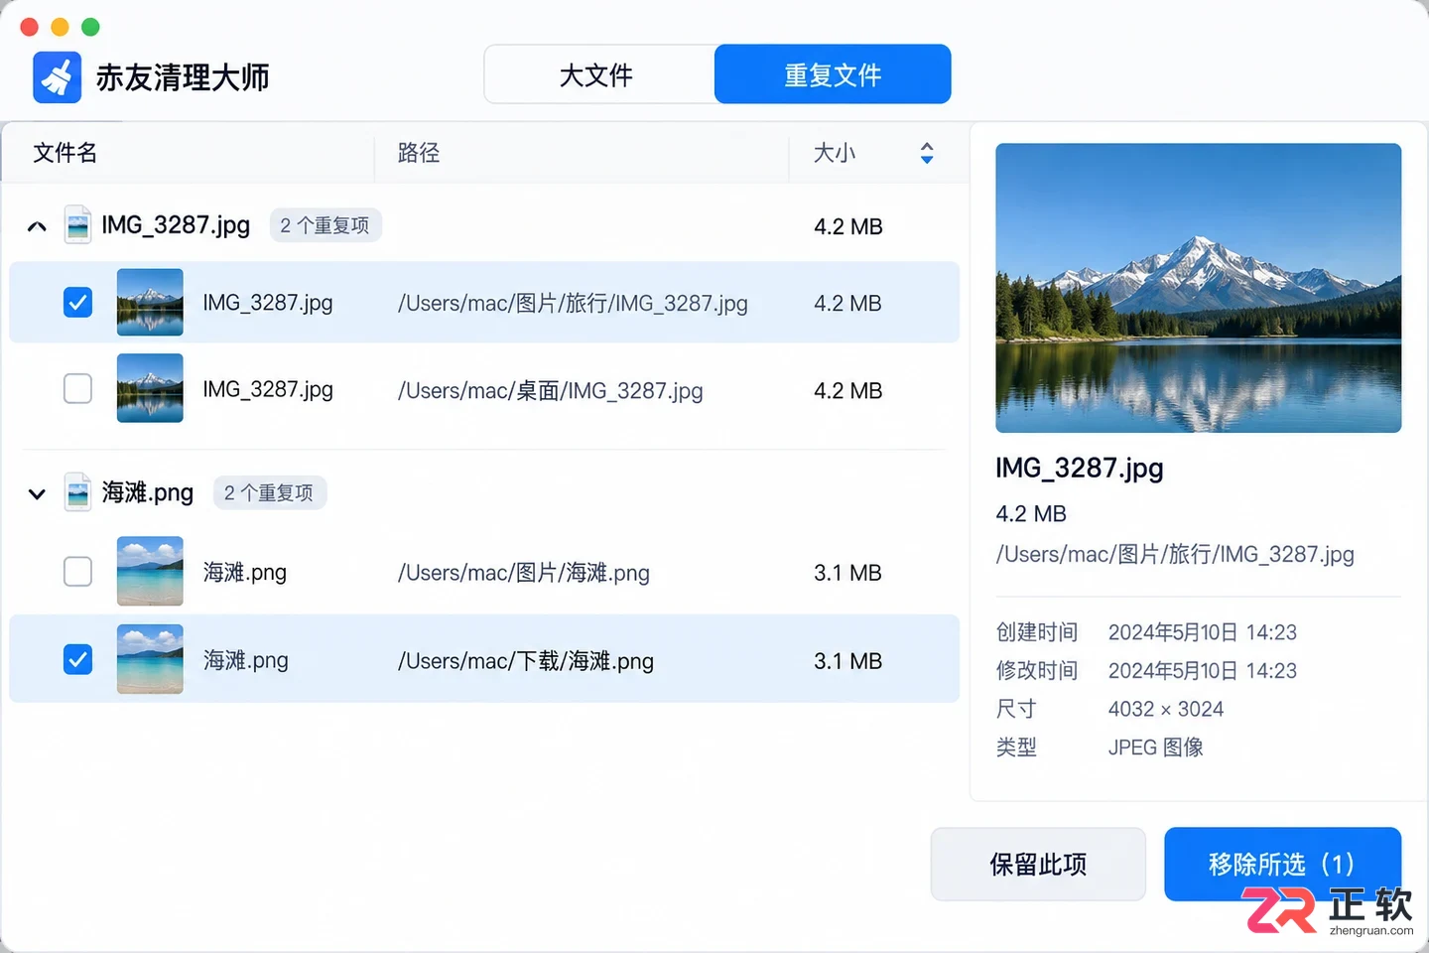Click the file icon beside the 海滩.png group

coord(77,492)
